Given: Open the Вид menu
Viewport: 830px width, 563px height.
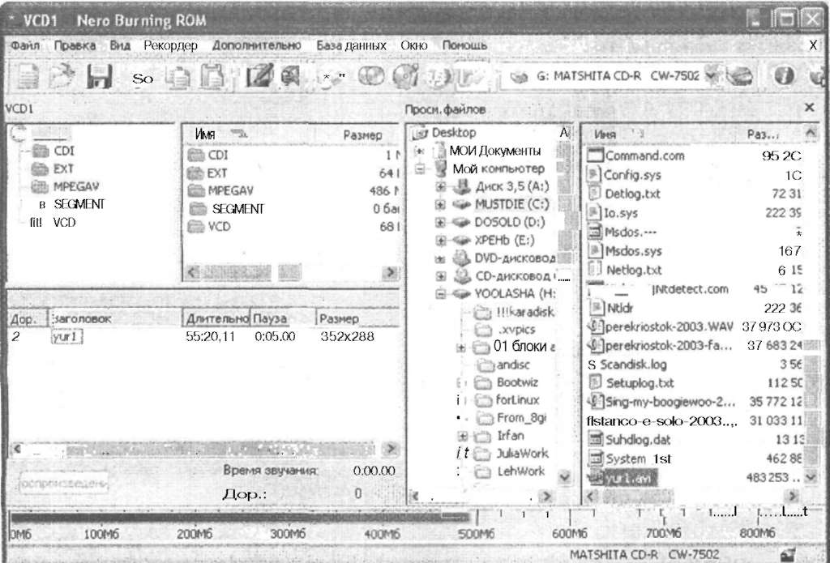Looking at the screenshot, I should tap(120, 45).
